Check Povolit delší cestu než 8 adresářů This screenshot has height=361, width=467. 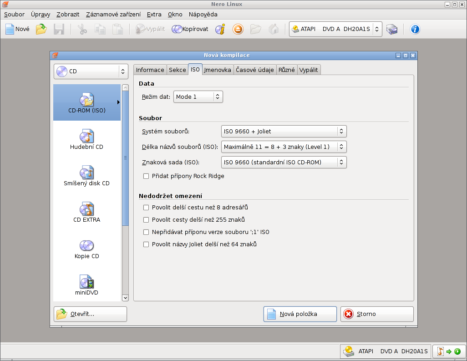[146, 207]
